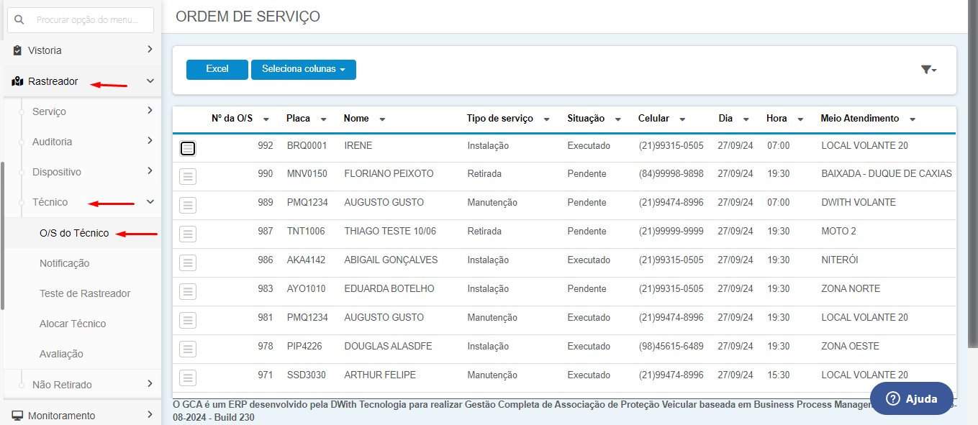Select plate BRQ0001 cell

(307, 145)
